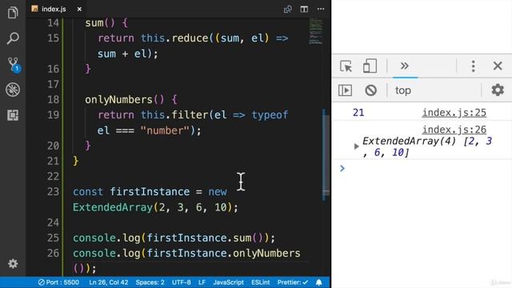Toggle the DevTools device toolbar
Viewport: 512px width, 288px height.
click(x=370, y=66)
